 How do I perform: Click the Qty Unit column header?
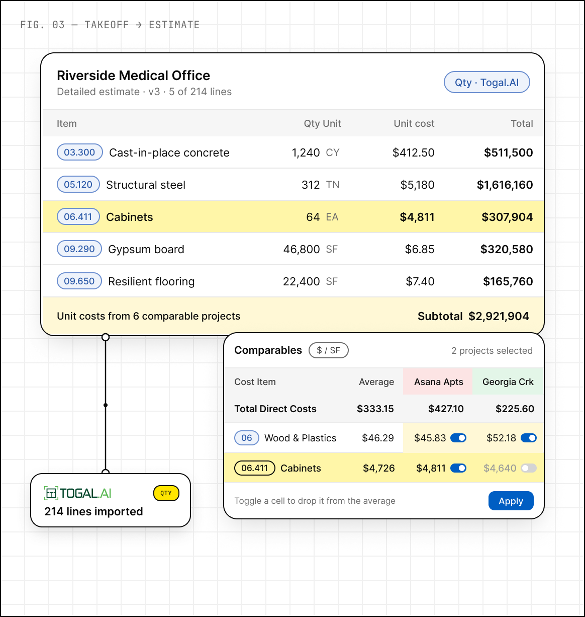[322, 123]
